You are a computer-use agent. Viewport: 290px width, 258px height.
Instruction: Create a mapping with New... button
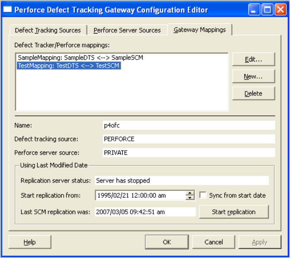coord(253,76)
